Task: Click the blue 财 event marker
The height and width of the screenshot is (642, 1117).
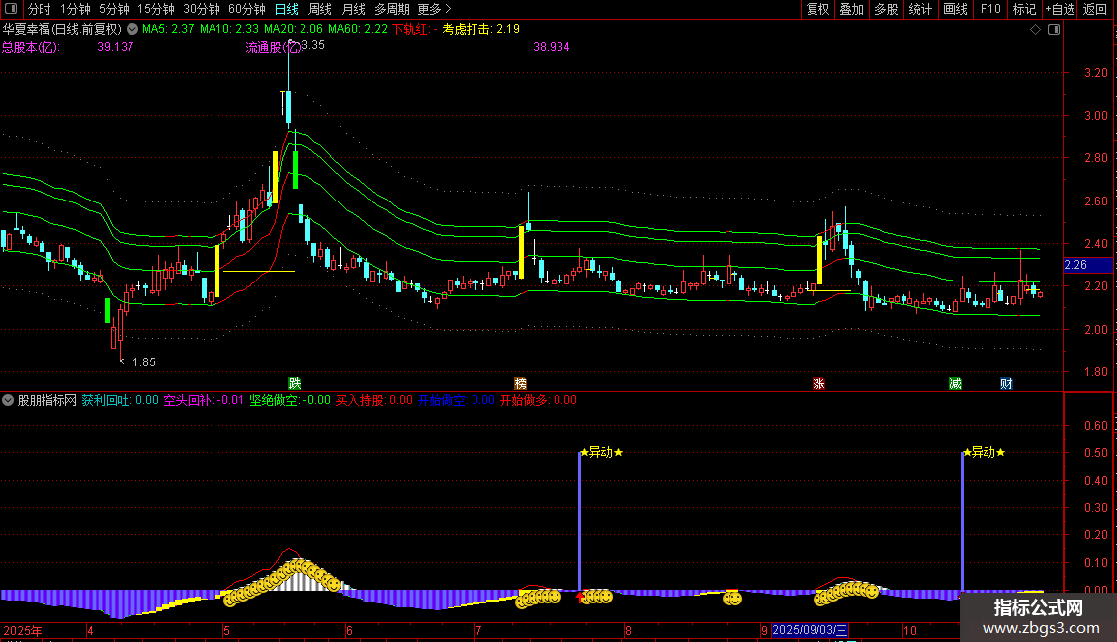Action: [x=1006, y=383]
